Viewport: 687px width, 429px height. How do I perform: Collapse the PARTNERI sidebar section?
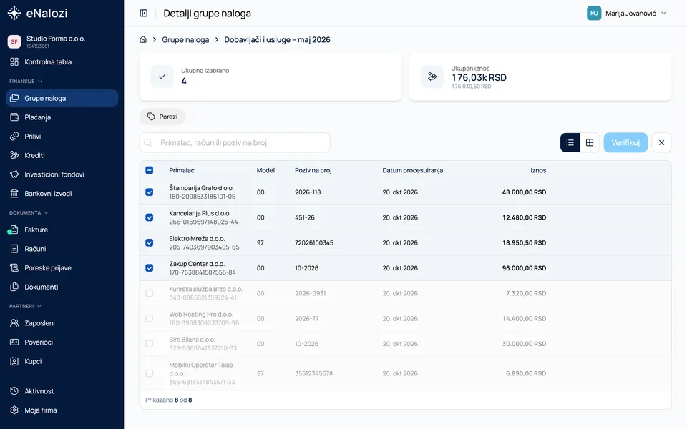[26, 306]
